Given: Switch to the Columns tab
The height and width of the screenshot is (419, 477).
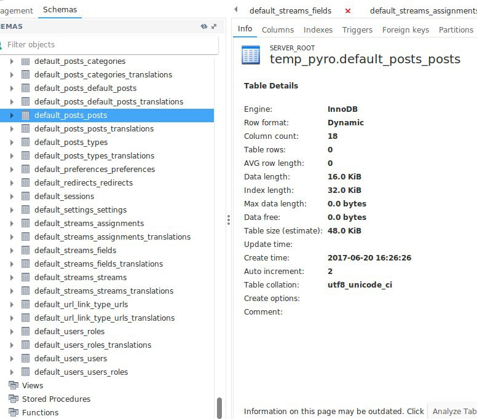Looking at the screenshot, I should (278, 29).
